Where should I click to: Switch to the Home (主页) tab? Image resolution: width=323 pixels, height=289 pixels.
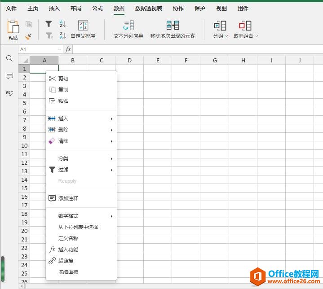pyautogui.click(x=33, y=9)
